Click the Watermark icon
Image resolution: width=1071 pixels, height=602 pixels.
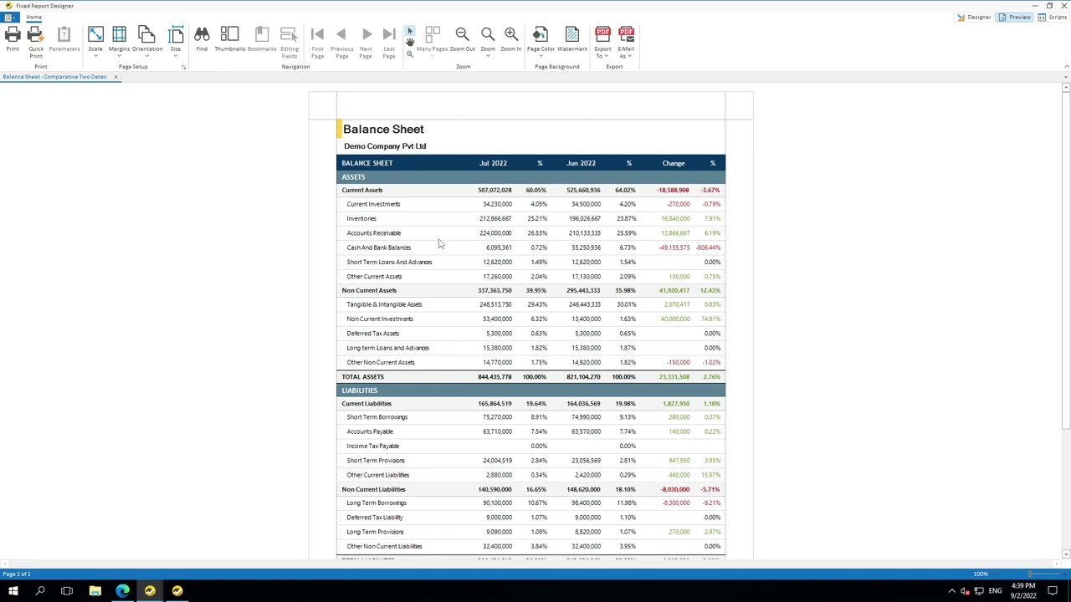point(572,34)
